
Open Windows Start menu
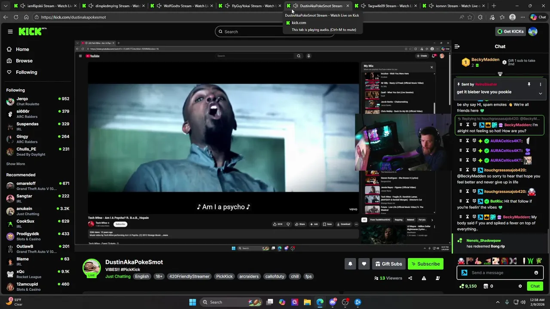point(192,302)
